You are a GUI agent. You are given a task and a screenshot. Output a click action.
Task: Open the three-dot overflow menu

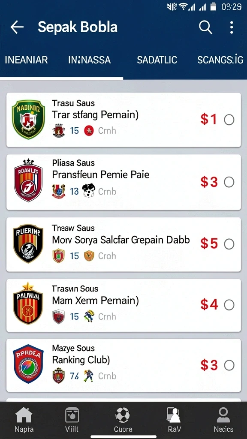point(231,27)
